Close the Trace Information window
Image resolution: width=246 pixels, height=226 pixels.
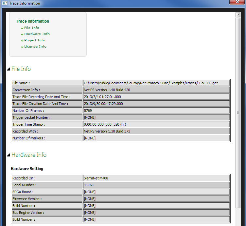pos(237,2)
